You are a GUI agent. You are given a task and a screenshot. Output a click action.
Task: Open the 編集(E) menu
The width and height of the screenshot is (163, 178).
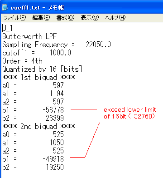click(41, 18)
